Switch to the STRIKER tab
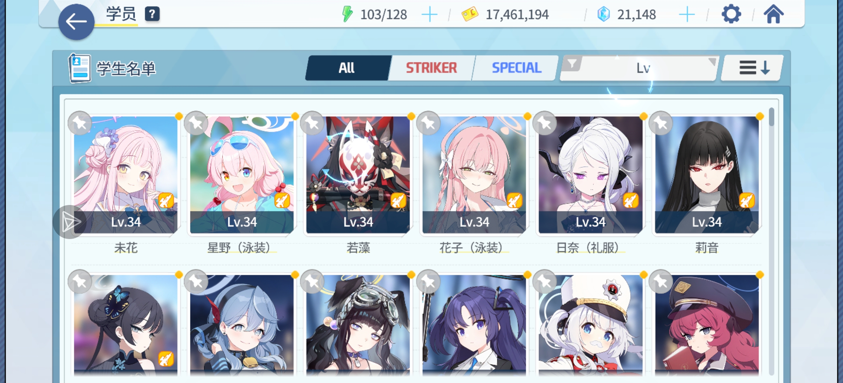The height and width of the screenshot is (383, 843). click(431, 68)
